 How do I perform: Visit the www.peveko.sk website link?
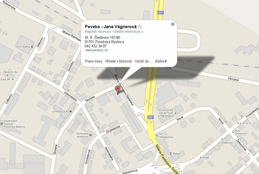(x=97, y=50)
